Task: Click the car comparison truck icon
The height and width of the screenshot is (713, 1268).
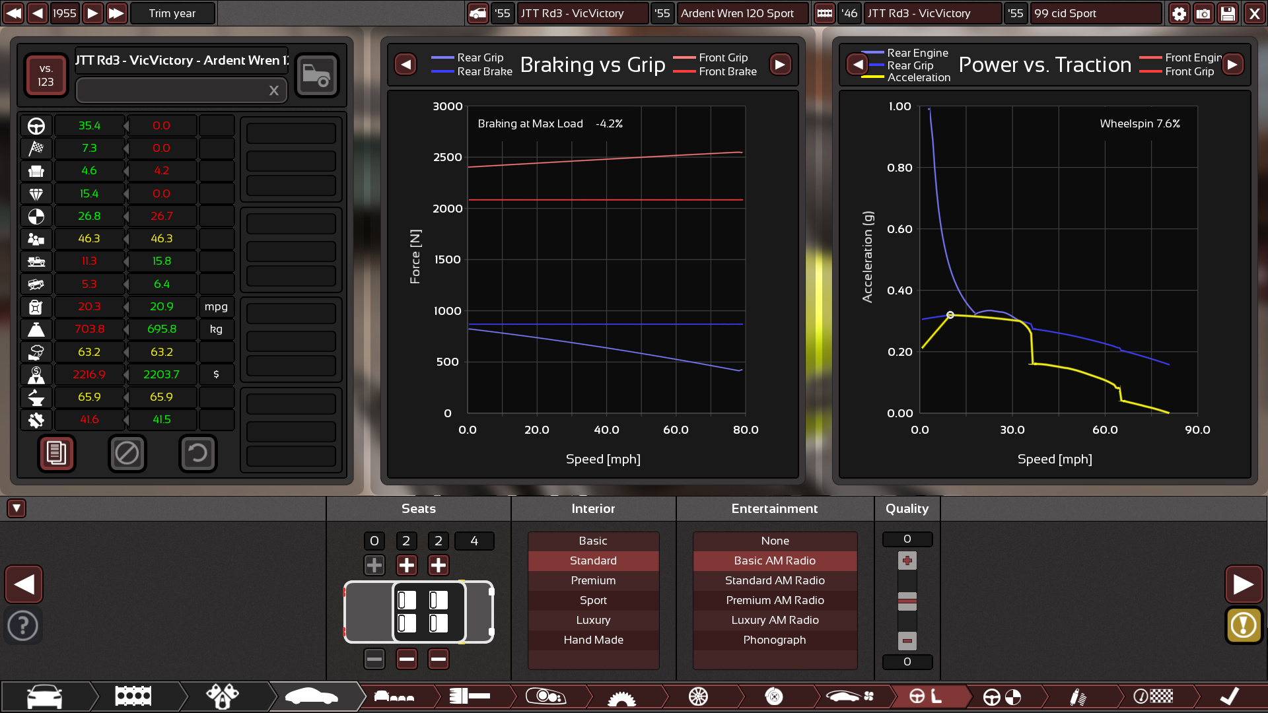Action: coord(316,75)
